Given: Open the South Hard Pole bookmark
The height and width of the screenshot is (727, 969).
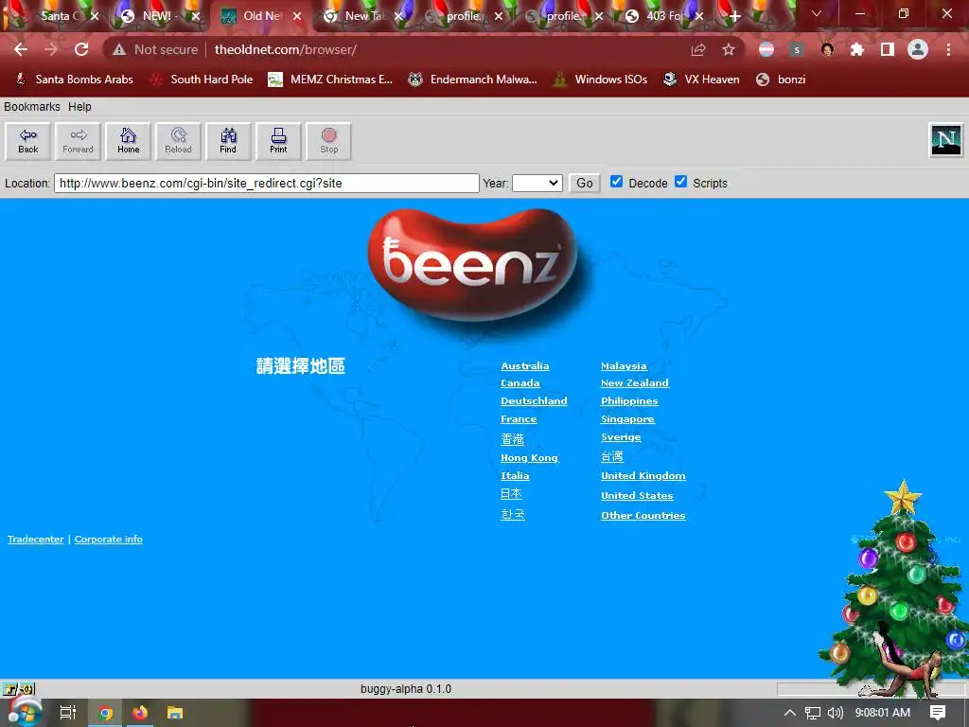Looking at the screenshot, I should point(203,80).
